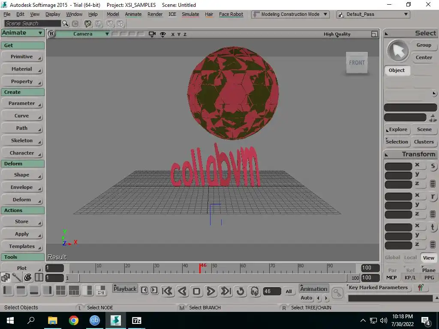Expand the Skeleton submenu
The height and width of the screenshot is (329, 439).
coord(22,141)
